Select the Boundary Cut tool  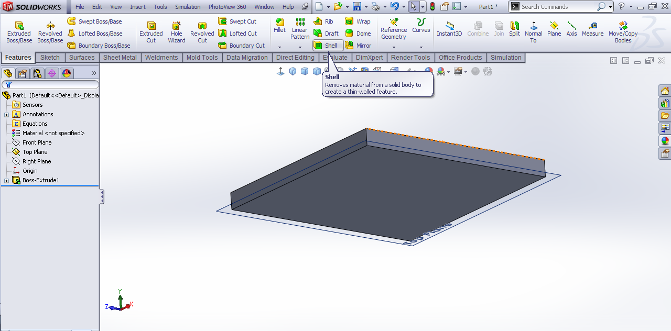click(x=242, y=46)
